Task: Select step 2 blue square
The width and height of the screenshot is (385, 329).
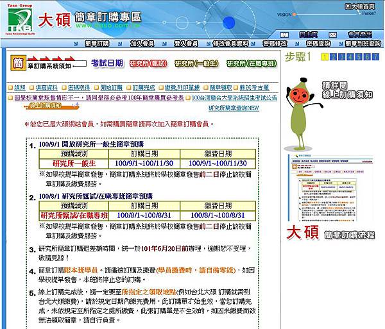Action: (333, 57)
